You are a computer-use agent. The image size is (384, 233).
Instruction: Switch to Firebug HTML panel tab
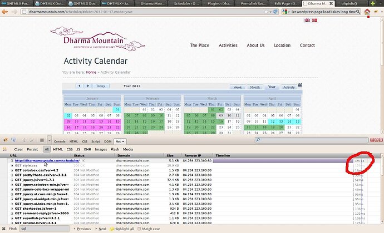click(x=73, y=141)
